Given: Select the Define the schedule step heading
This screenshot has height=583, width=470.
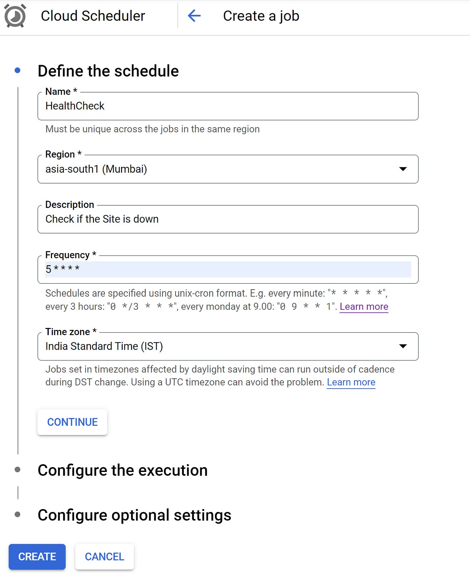Looking at the screenshot, I should tap(108, 71).
